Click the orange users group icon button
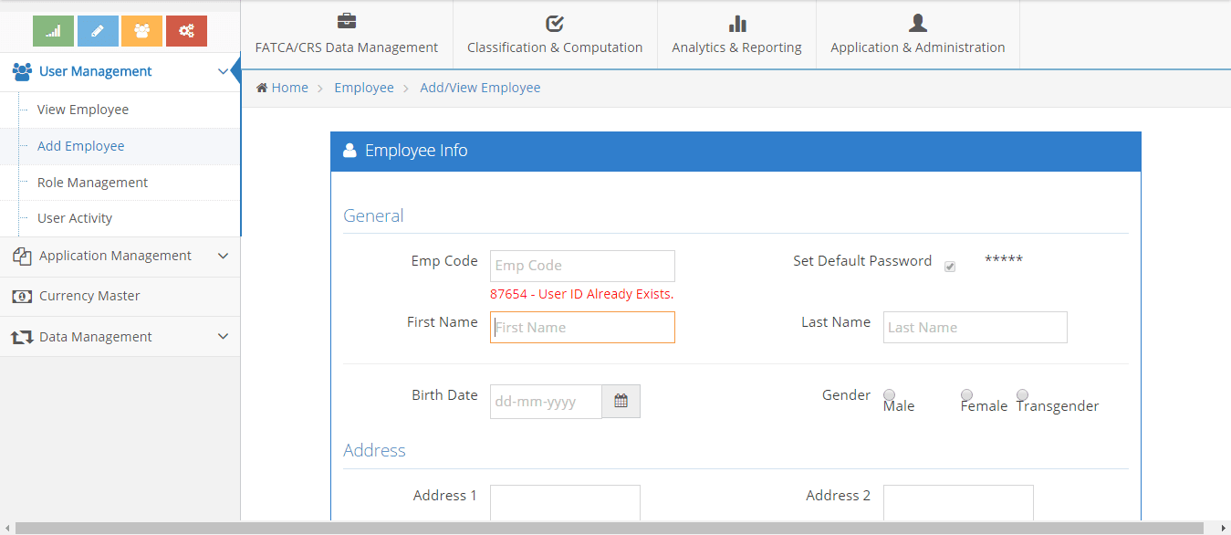This screenshot has width=1231, height=535. point(141,31)
